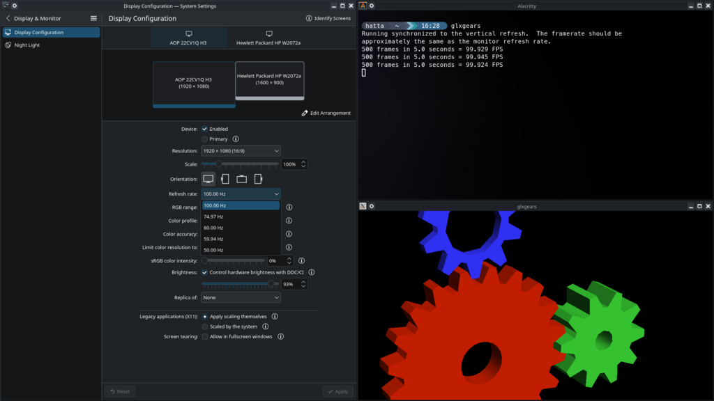Screen dimensions: 714x401
Task: Click info icon beside Scaled by the system
Action: [x=266, y=327]
